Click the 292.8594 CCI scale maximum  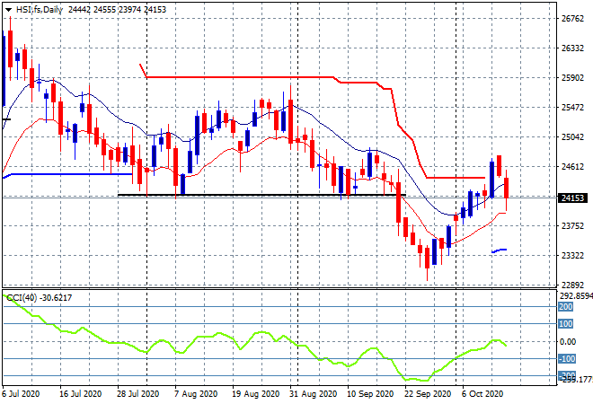point(576,296)
